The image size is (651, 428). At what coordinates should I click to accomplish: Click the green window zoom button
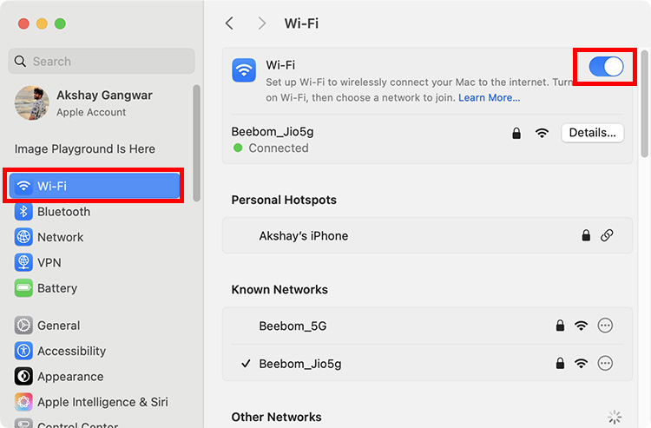pos(60,23)
